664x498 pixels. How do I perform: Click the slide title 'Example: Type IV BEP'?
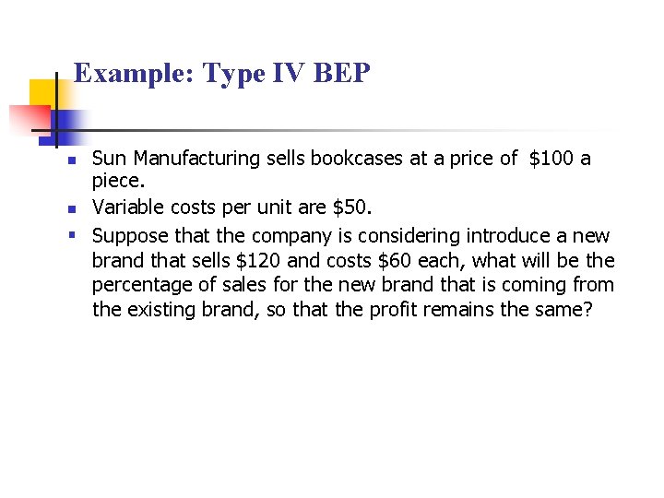tap(222, 74)
